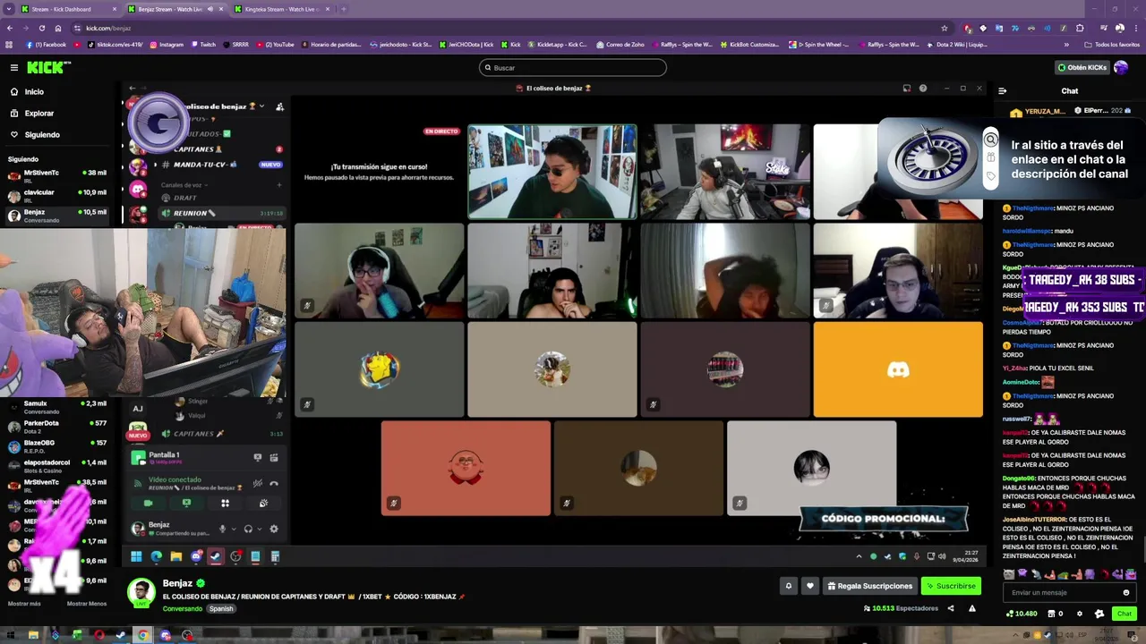Image resolution: width=1146 pixels, height=644 pixels.
Task: Open the user profile avatar menu
Action: (1121, 67)
